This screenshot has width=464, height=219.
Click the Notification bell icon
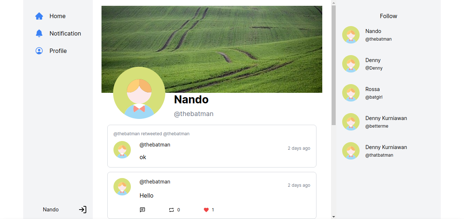[x=39, y=33]
